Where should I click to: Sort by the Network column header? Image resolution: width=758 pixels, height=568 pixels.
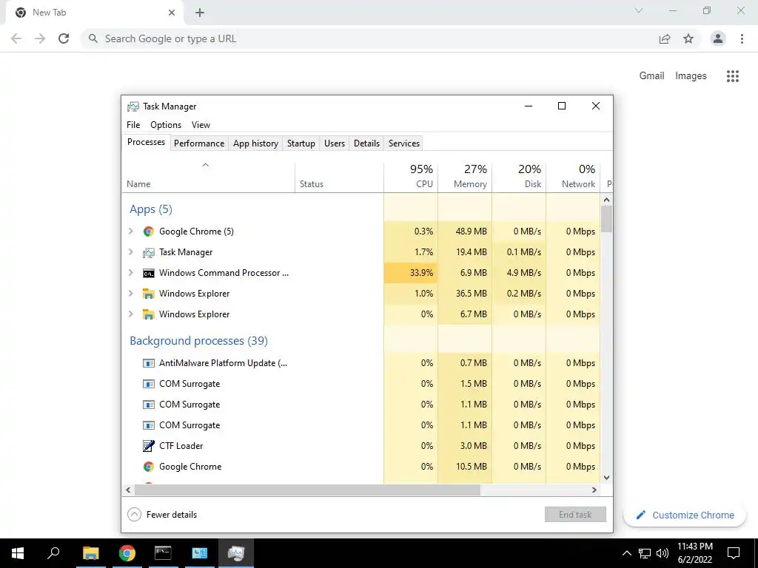click(x=574, y=177)
